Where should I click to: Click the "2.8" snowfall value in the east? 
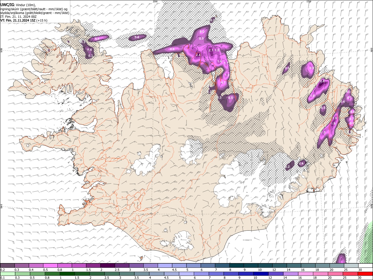[x=322, y=81]
